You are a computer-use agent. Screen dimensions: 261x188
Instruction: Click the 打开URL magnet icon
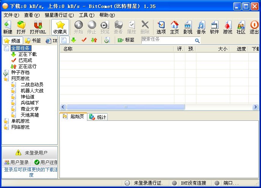[x=38, y=27]
